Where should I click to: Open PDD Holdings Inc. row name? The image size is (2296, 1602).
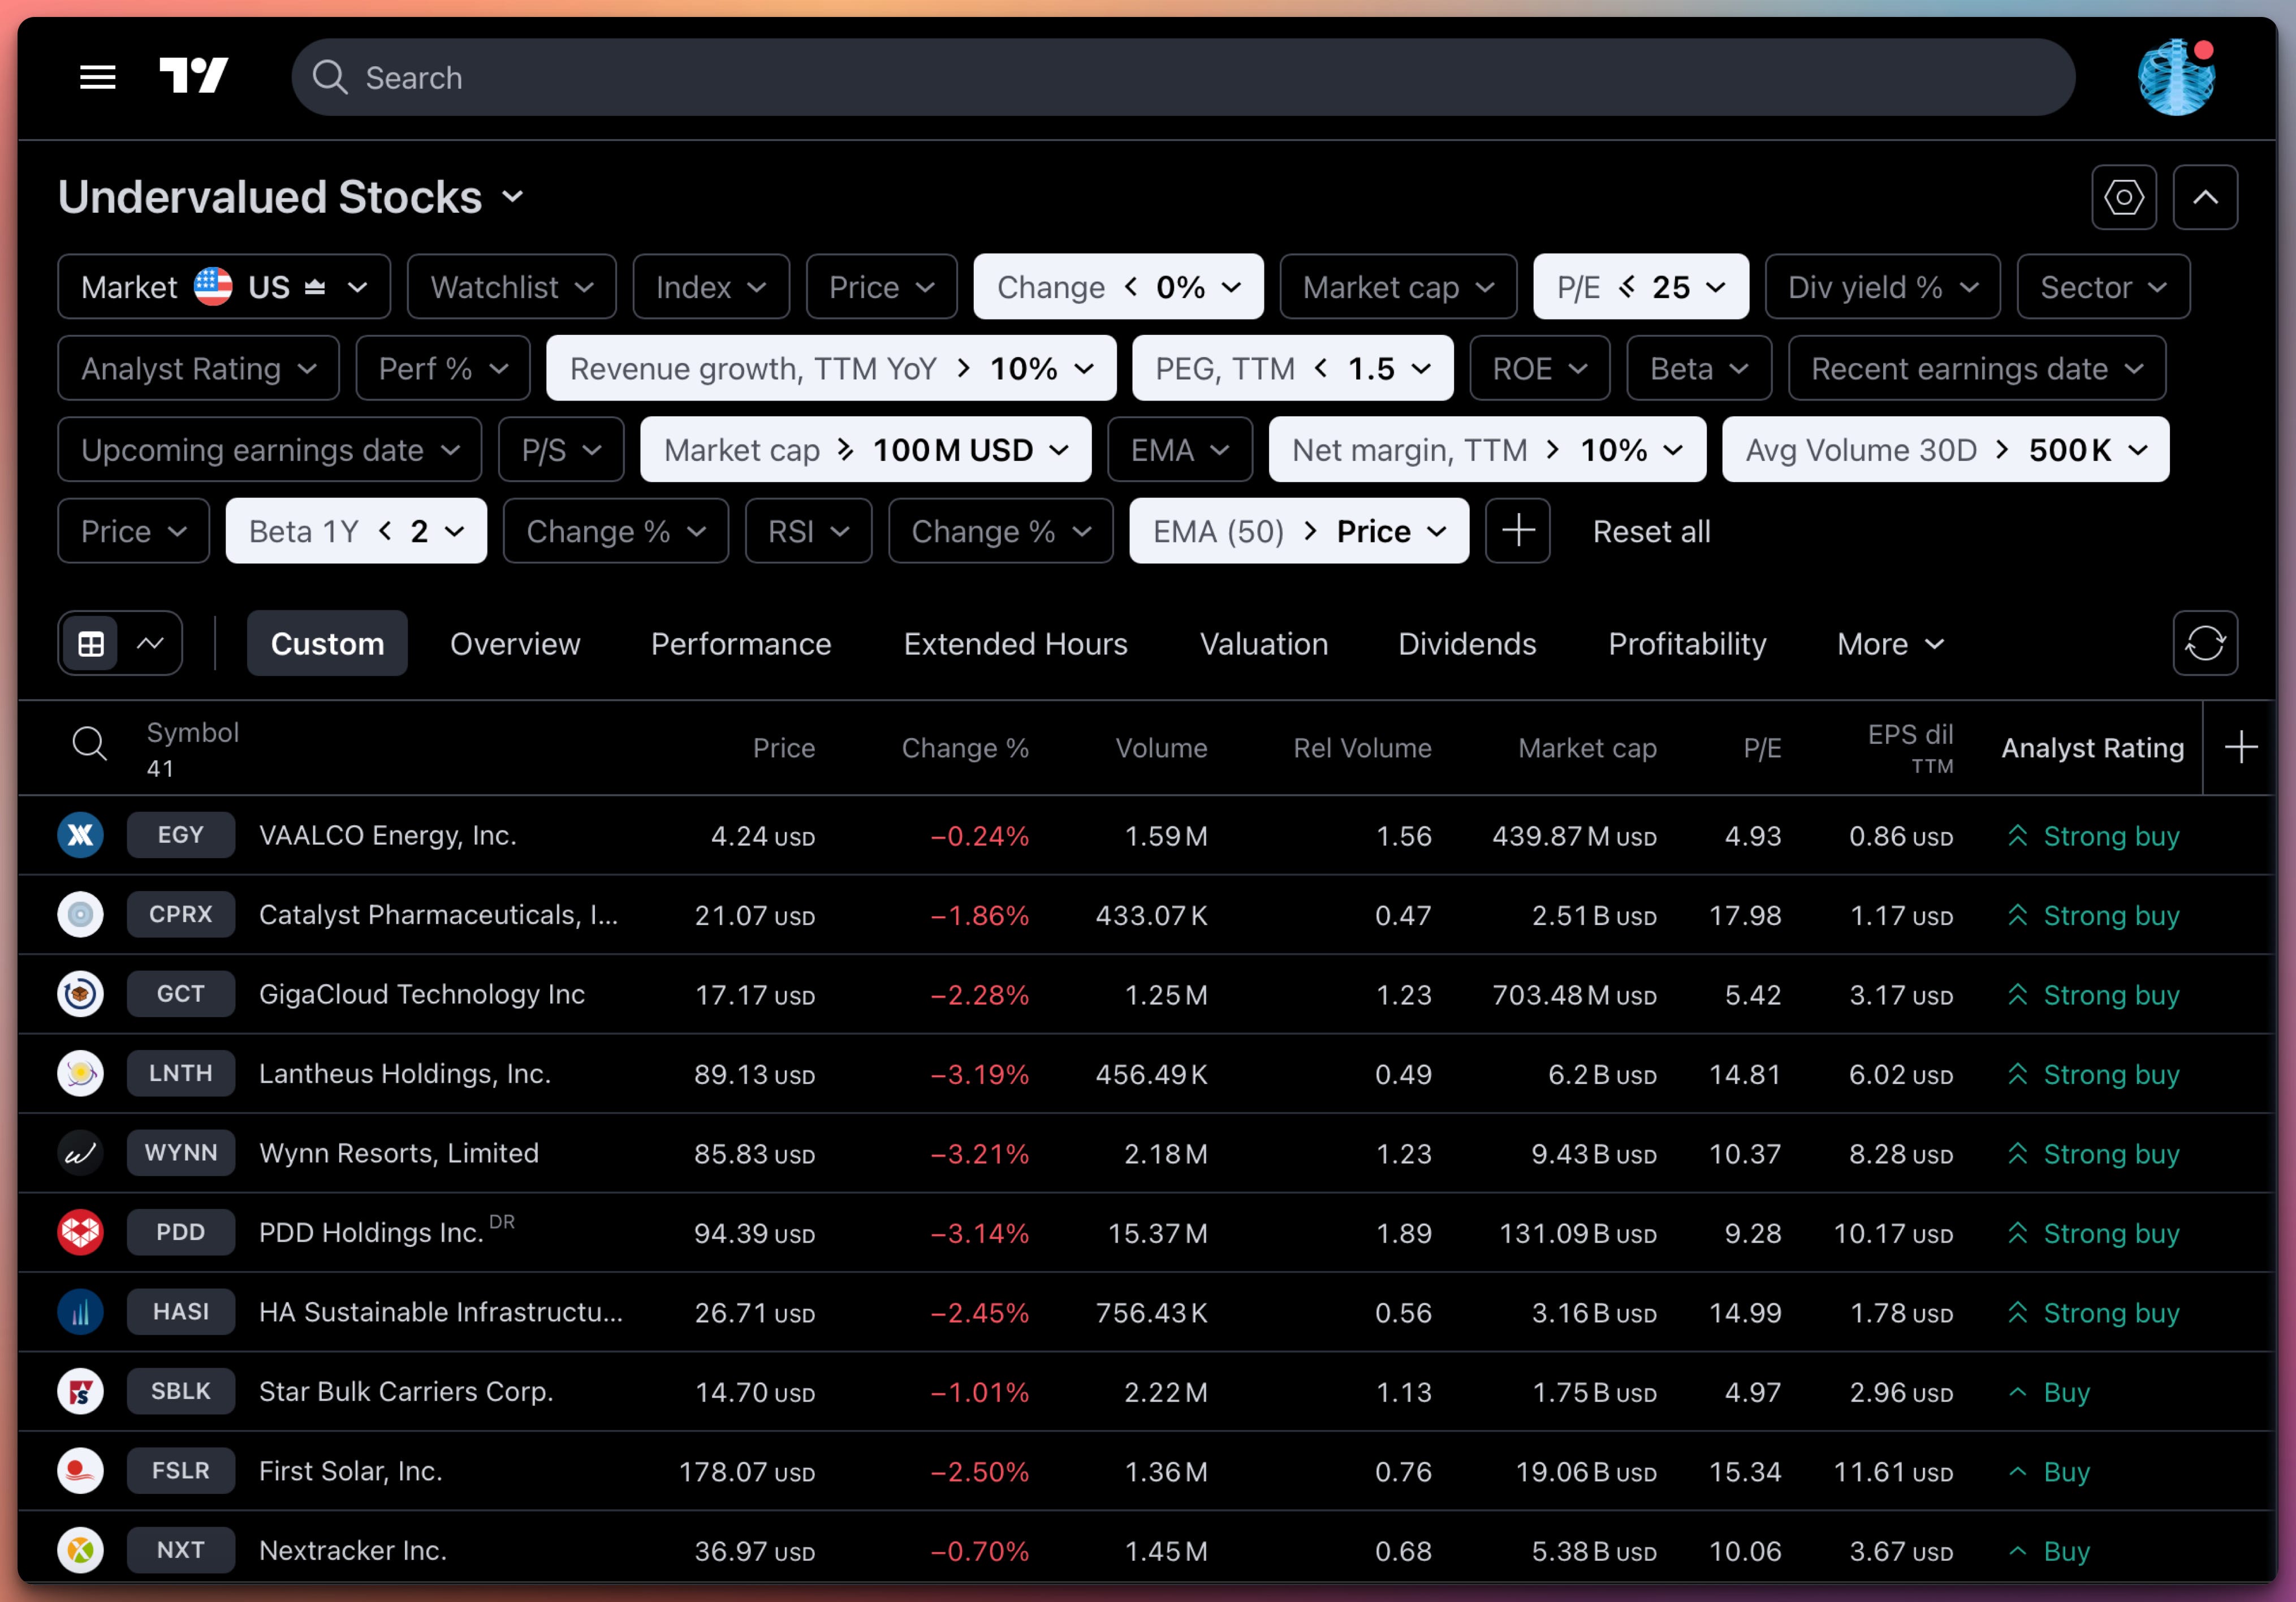[x=371, y=1232]
